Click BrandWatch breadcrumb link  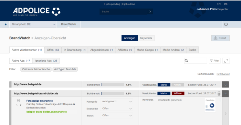20,38
